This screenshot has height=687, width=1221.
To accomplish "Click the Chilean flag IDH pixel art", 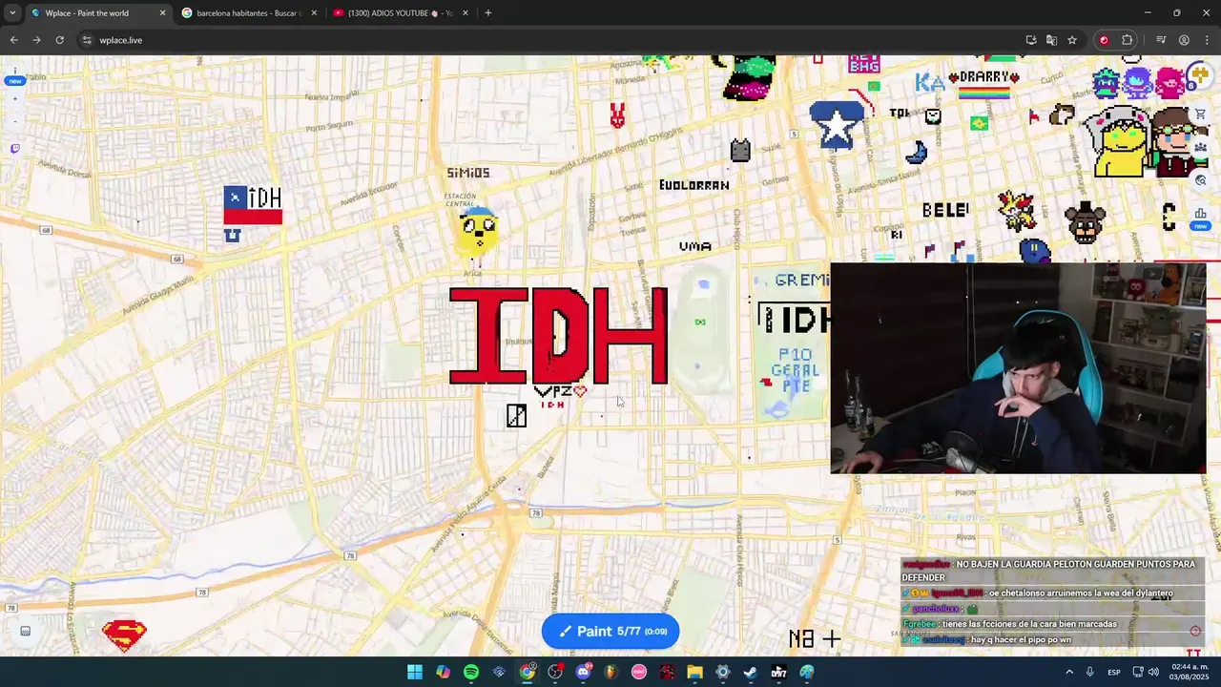I will tap(253, 205).
